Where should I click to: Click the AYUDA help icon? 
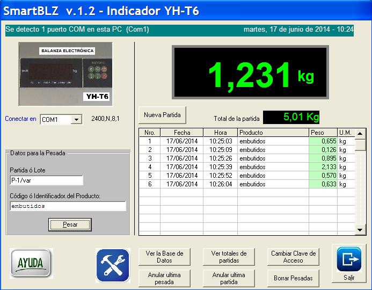[31, 264]
